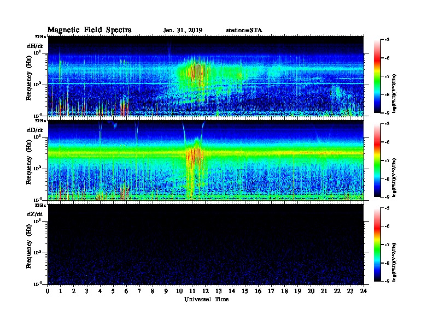Click hour "21" on the Universal Time axis
433x334 pixels.
coord(324,291)
